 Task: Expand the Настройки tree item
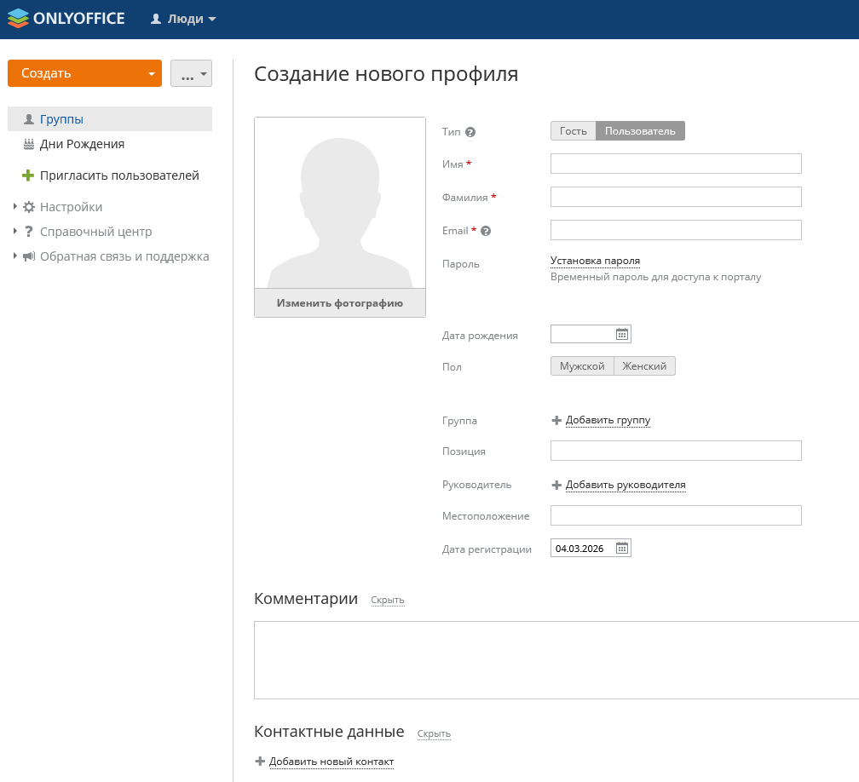[15, 207]
